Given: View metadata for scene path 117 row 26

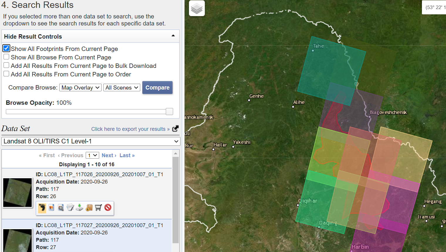Looking at the screenshot, I should click(x=70, y=208).
